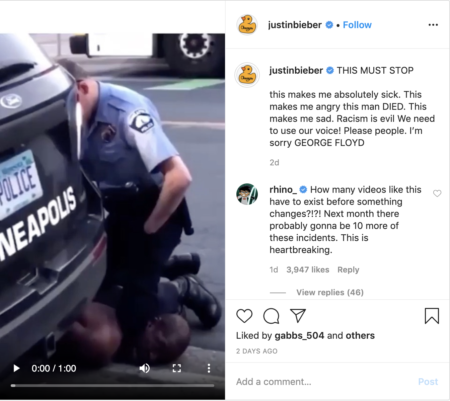Save post with the bookmark icon

click(432, 316)
